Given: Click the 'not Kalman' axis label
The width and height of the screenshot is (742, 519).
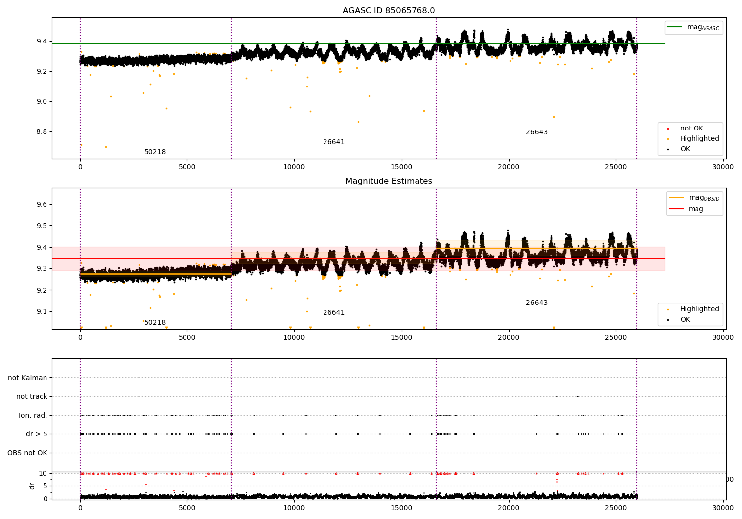Looking at the screenshot, I should click(28, 378).
